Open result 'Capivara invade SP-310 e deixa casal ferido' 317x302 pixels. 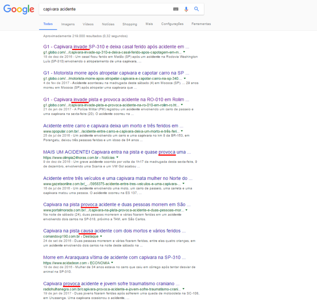point(116,47)
